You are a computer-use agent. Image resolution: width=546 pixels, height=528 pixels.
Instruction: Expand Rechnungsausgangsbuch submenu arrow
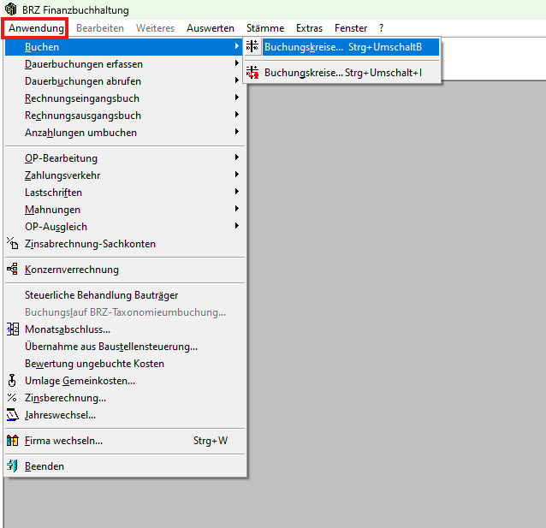tap(237, 115)
